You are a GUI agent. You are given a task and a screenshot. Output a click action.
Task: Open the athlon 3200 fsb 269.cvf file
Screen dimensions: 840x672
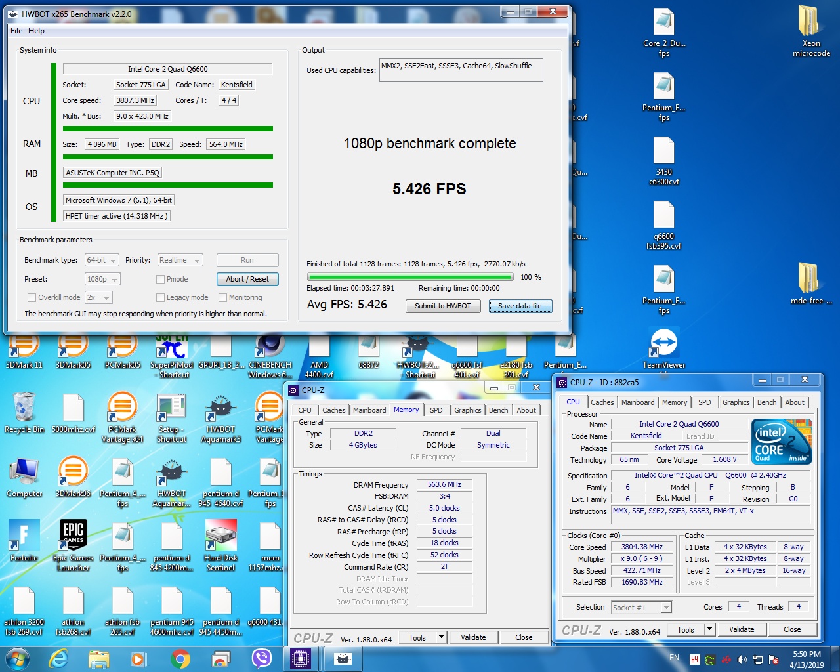24,612
